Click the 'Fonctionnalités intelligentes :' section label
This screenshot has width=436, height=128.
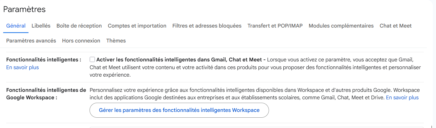43,60
